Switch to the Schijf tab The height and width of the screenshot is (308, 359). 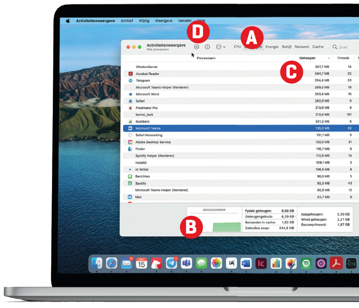click(286, 47)
